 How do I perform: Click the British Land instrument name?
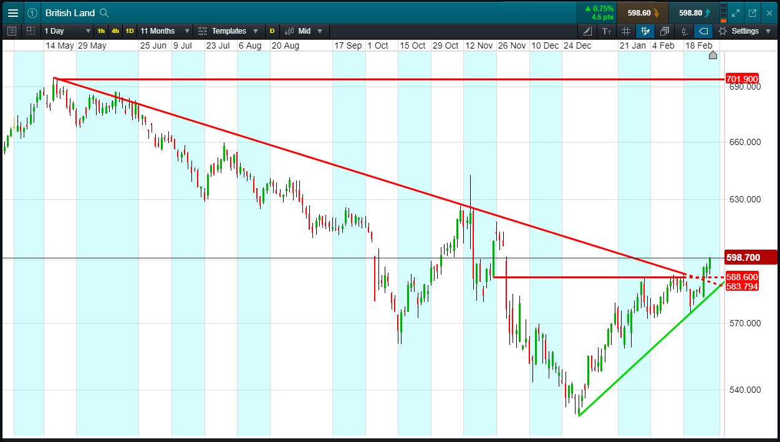tap(70, 12)
